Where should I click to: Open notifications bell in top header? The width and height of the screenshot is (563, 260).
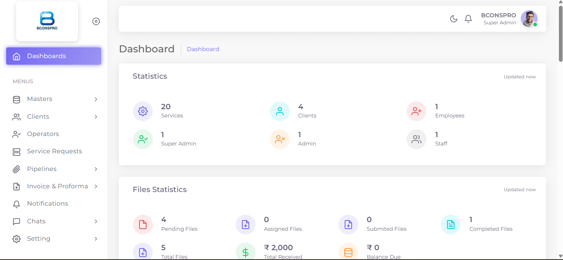coord(468,19)
